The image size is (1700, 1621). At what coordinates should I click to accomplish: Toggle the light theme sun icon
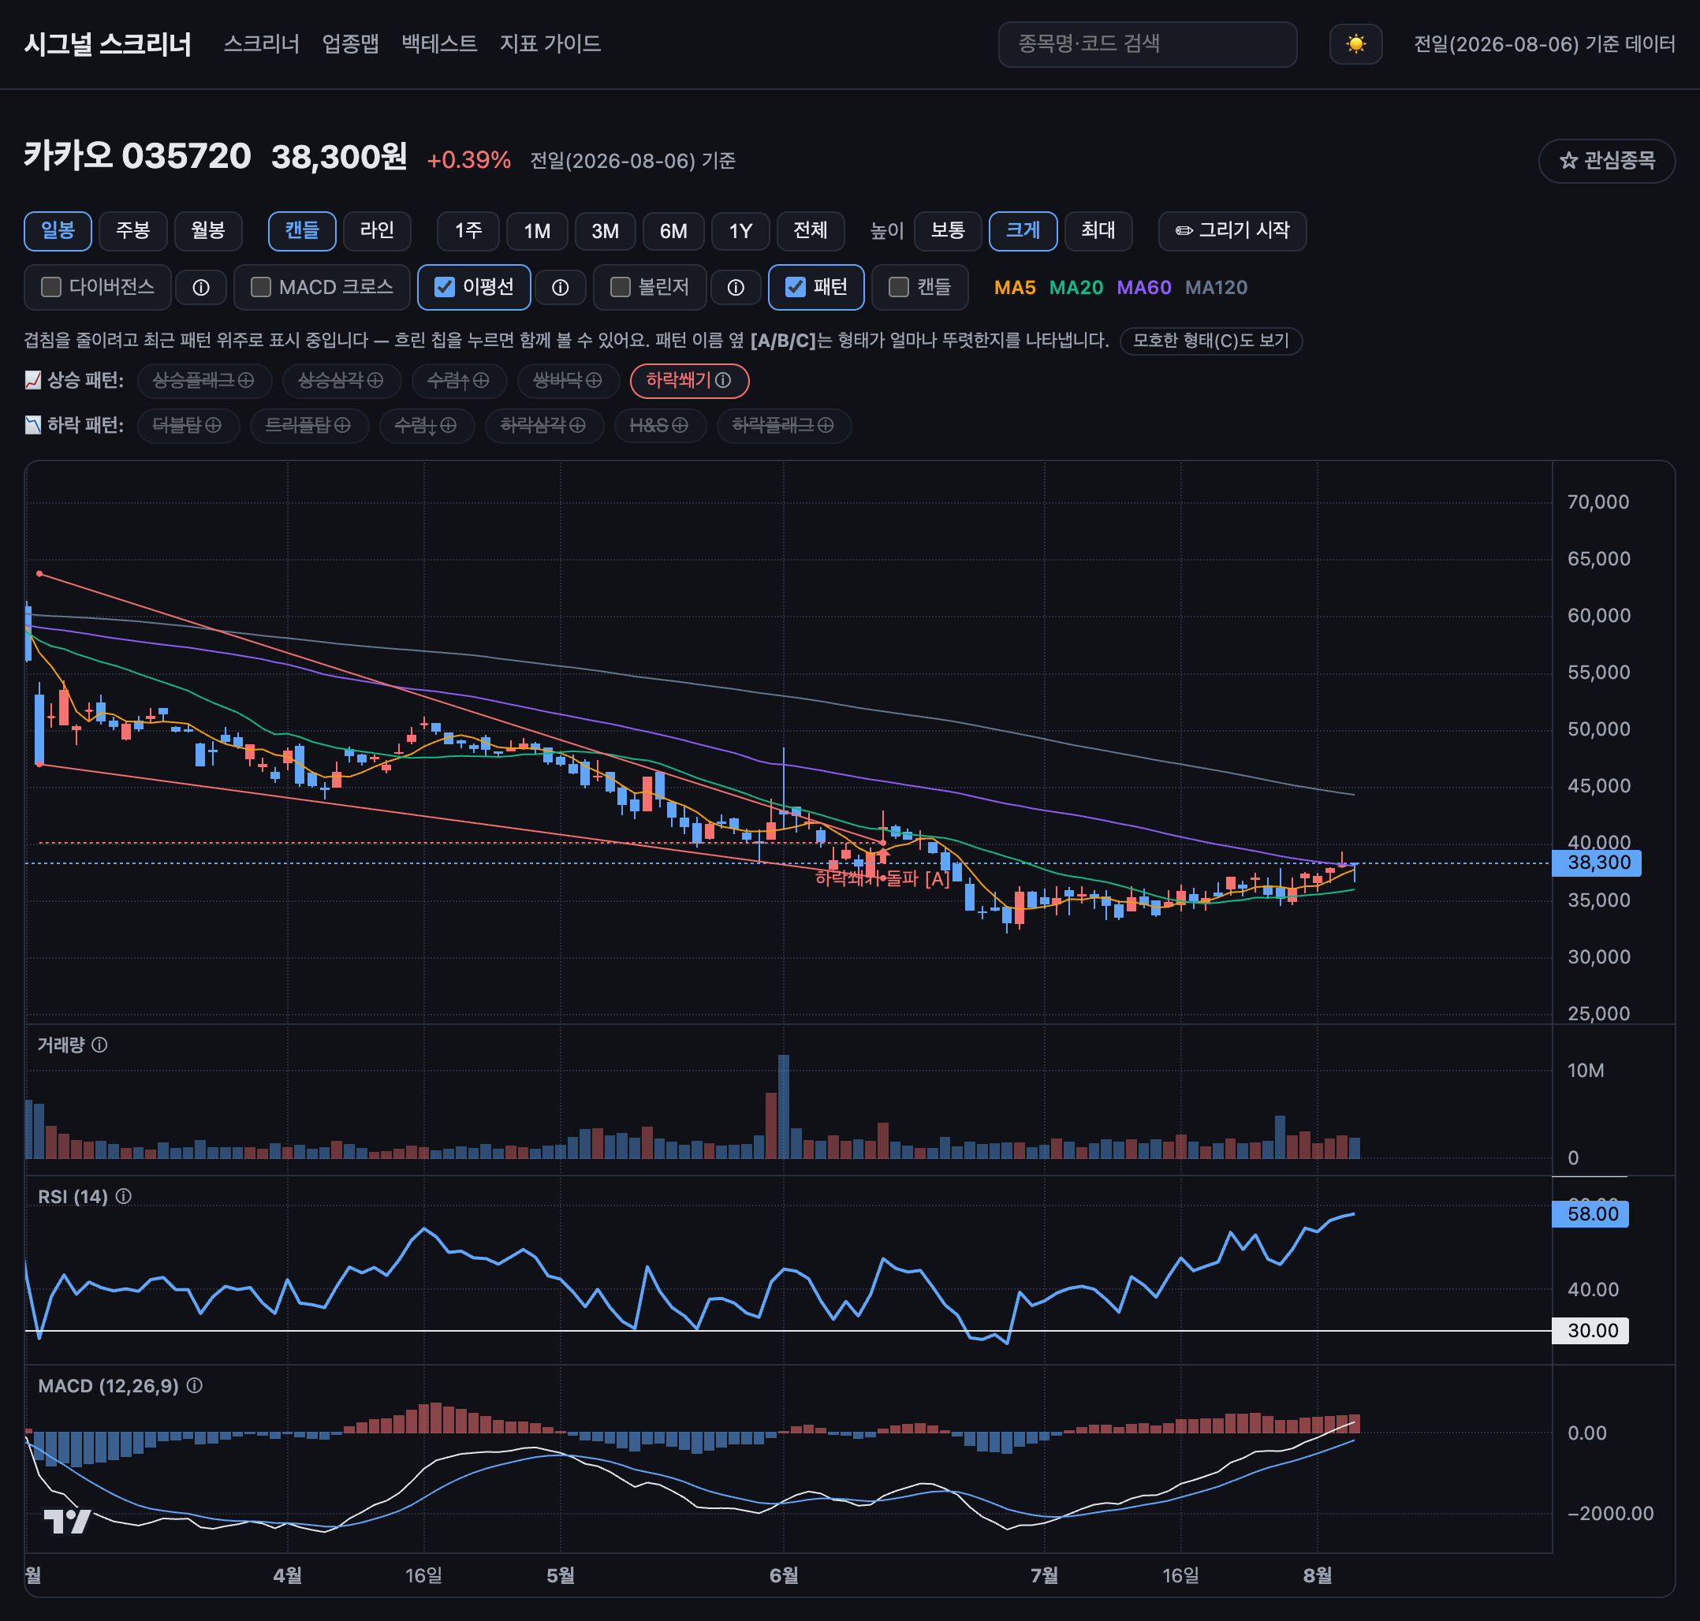pos(1355,44)
